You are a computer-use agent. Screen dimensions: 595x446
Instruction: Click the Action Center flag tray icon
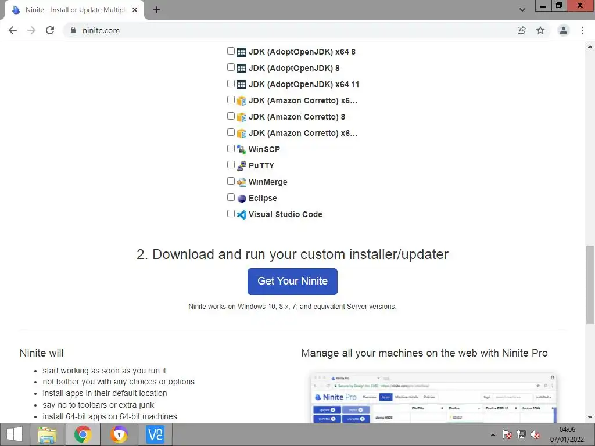[x=507, y=434]
